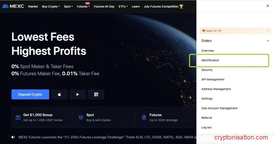Click the gift icon for $1,000 Bonus
274x144 pixels.
18,117
